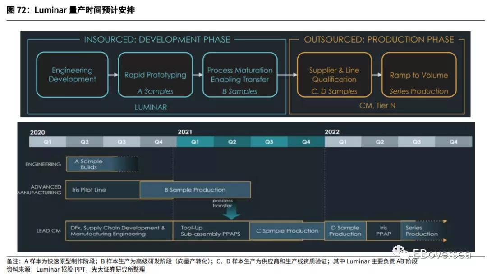The image size is (487, 274).
Task: Select the 2021 year label
Action: [x=185, y=132]
